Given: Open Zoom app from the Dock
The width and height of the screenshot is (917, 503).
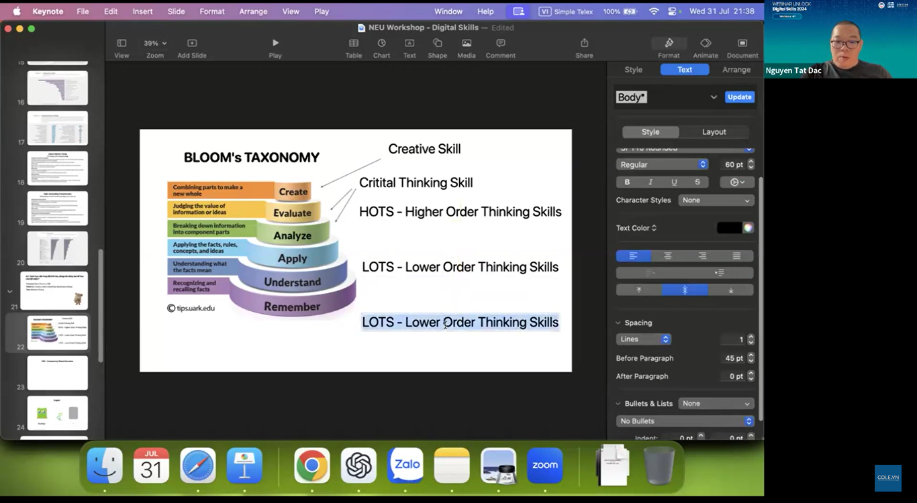Looking at the screenshot, I should pos(545,465).
